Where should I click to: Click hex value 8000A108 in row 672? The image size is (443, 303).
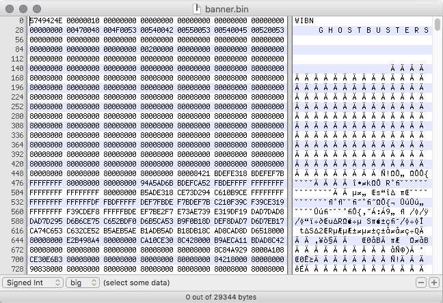267,250
